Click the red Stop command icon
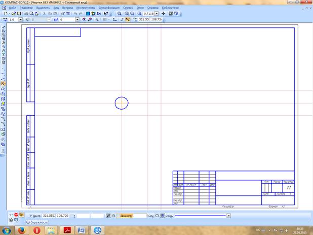This screenshot has height=235, width=313. 16,216
